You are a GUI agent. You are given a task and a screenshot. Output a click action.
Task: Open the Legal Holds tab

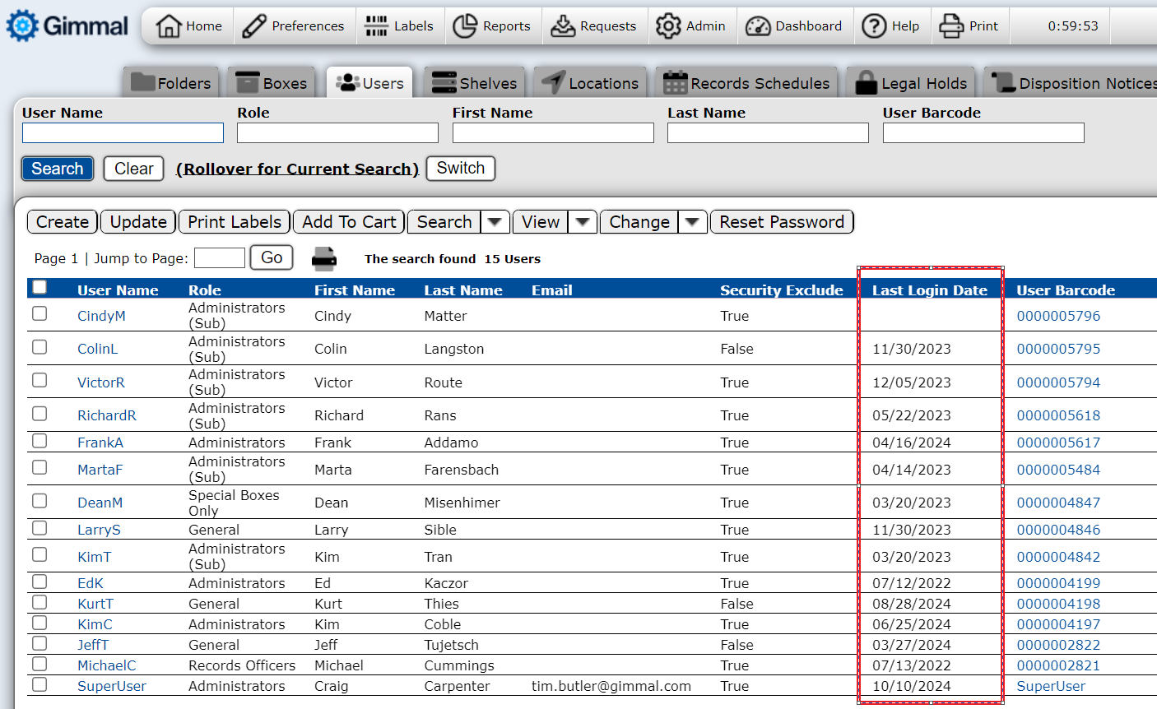coord(910,83)
